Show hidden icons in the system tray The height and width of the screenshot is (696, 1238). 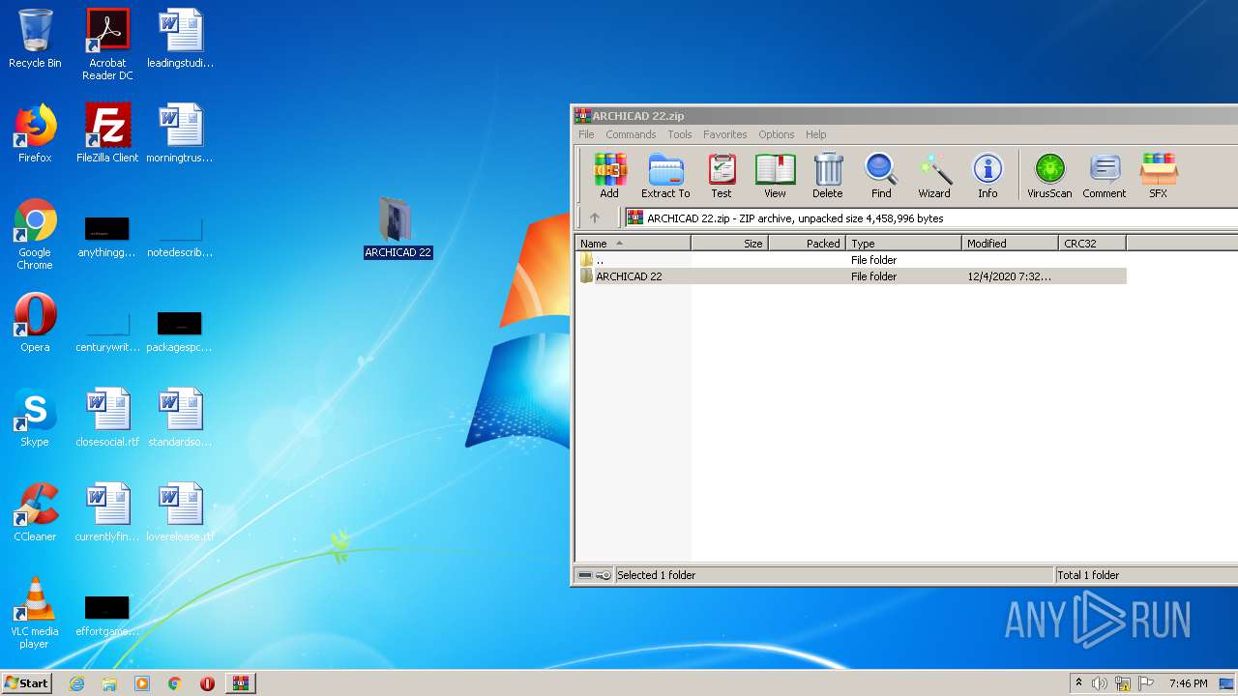(1078, 683)
